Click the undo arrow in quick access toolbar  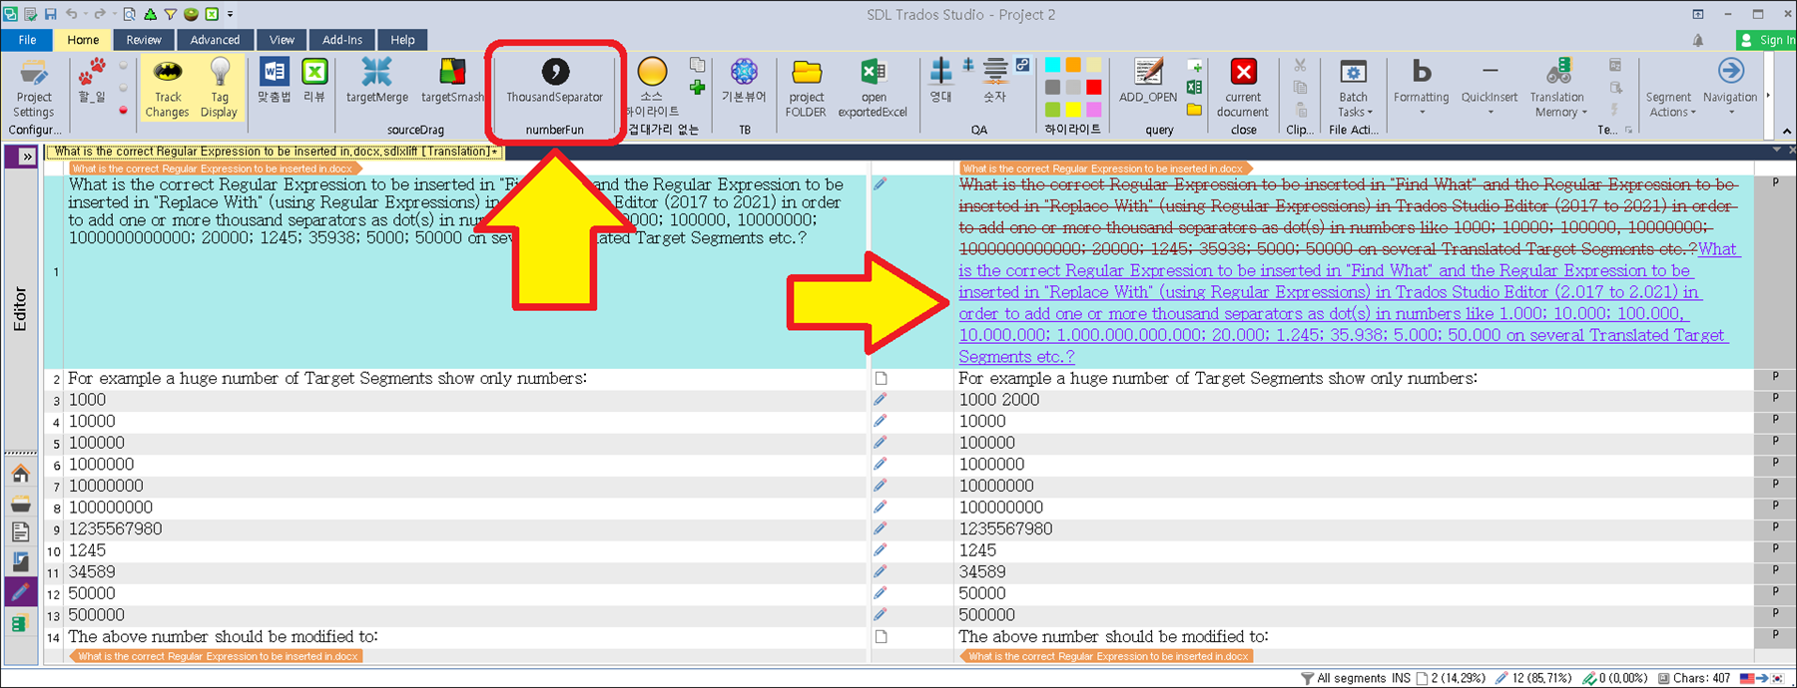[x=72, y=14]
